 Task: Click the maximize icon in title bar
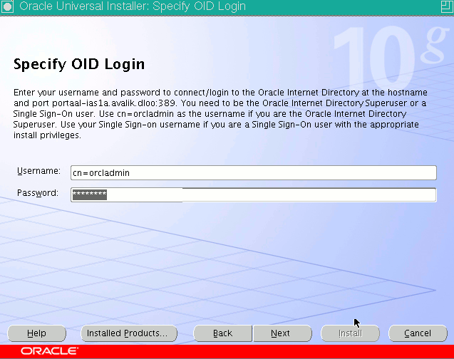[x=447, y=6]
